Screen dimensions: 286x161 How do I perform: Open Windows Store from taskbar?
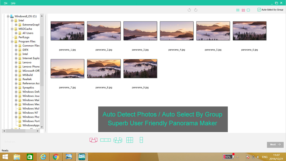point(30,157)
